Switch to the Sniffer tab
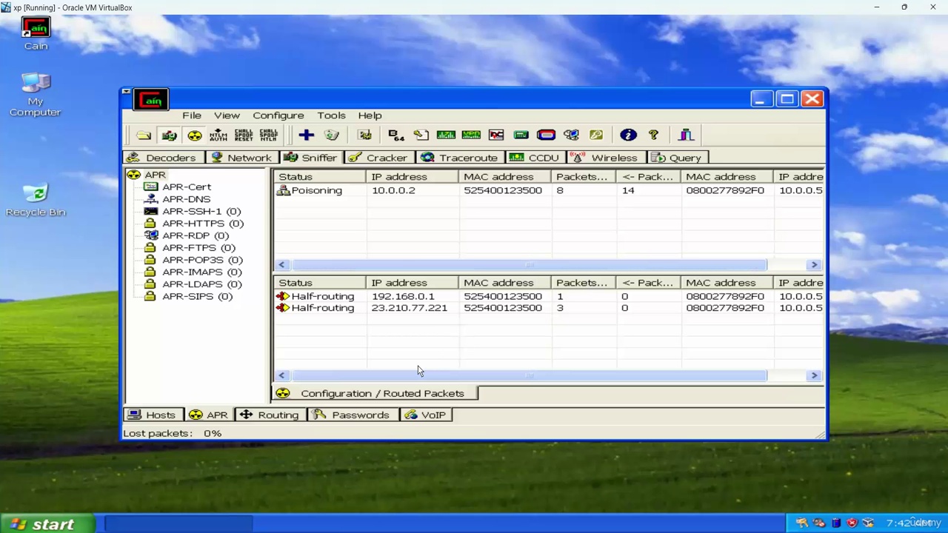This screenshot has width=948, height=533. (x=311, y=158)
